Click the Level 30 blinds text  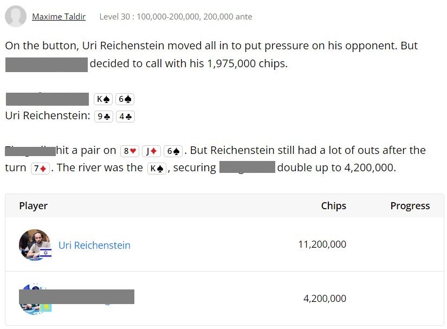point(176,17)
